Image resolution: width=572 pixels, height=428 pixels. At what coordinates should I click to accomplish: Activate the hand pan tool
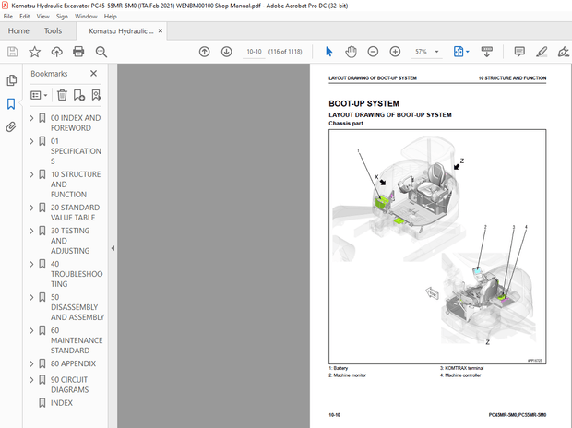[x=351, y=52]
